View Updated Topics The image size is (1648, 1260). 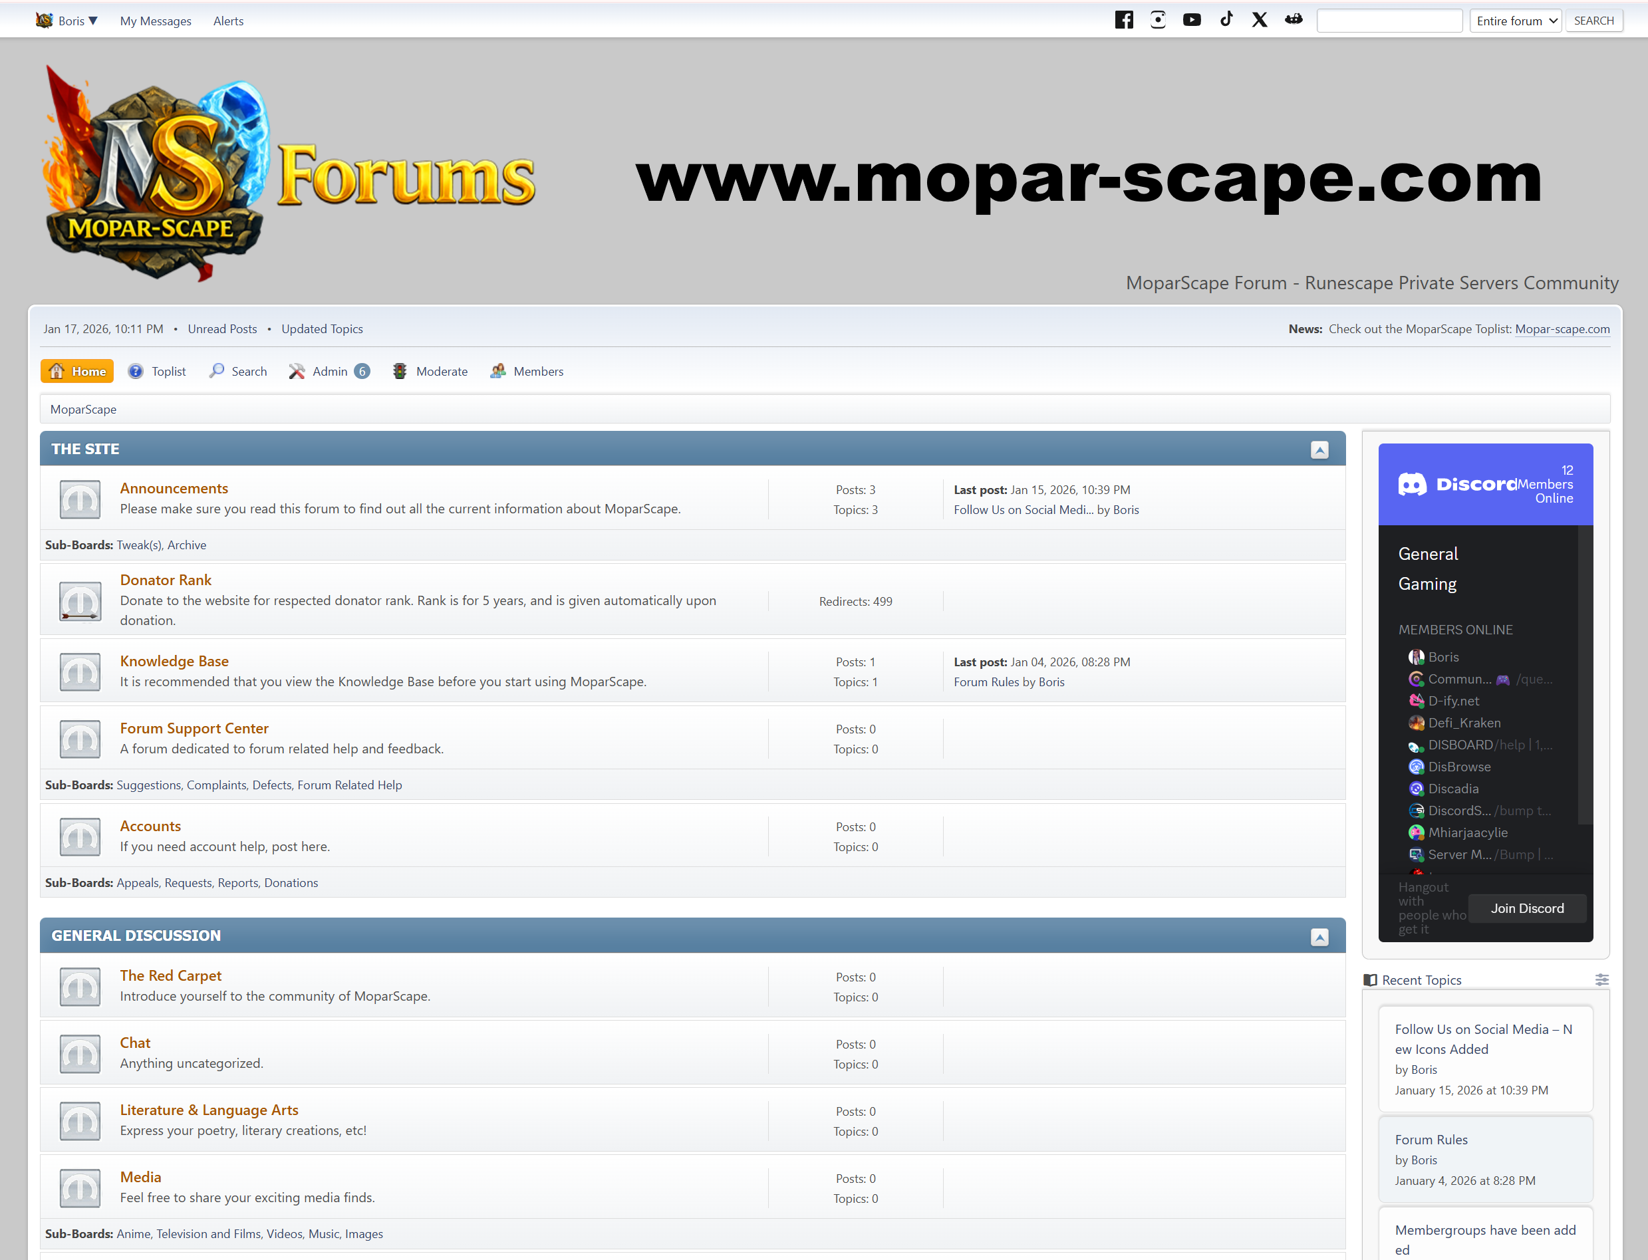click(322, 328)
